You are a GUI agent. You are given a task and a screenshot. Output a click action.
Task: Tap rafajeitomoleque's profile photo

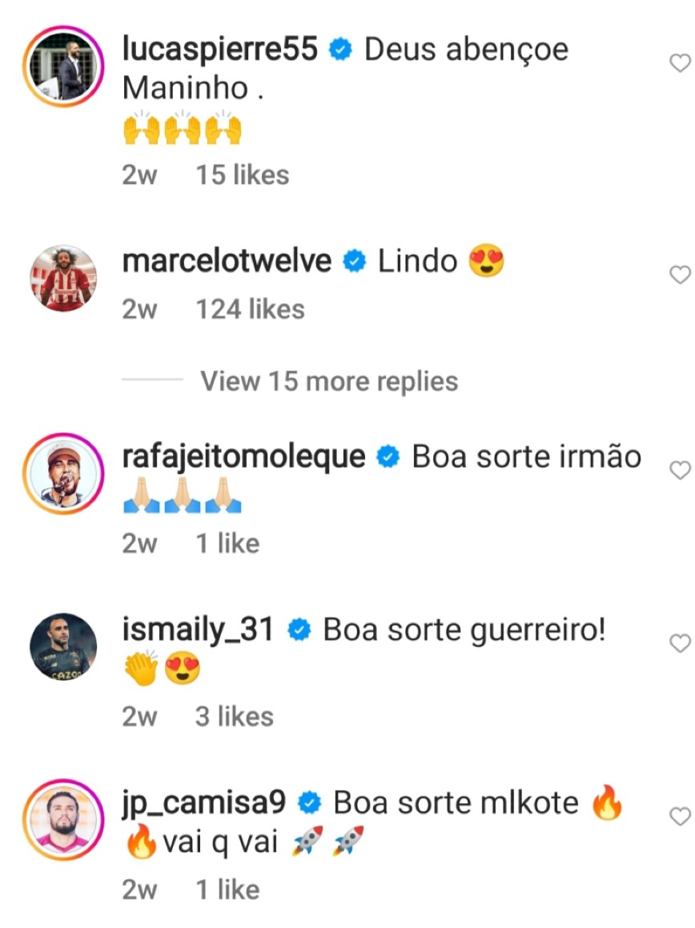(63, 474)
